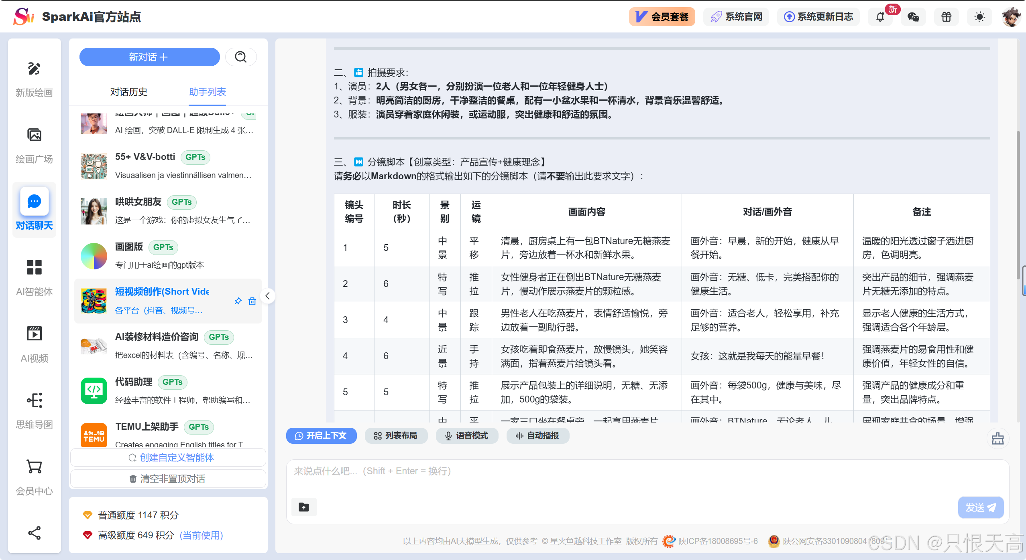
Task: Delete the 短视频创作 assistant with trash icon
Action: (x=252, y=301)
